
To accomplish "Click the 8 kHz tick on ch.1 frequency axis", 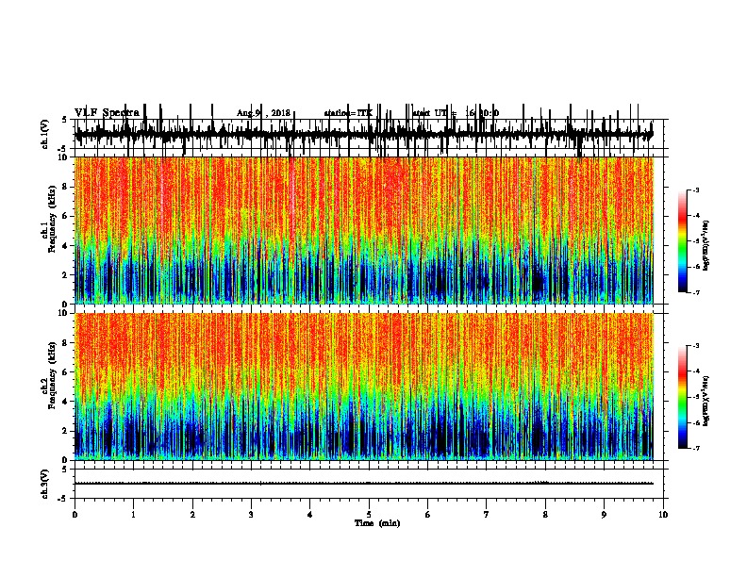I will pyautogui.click(x=66, y=187).
